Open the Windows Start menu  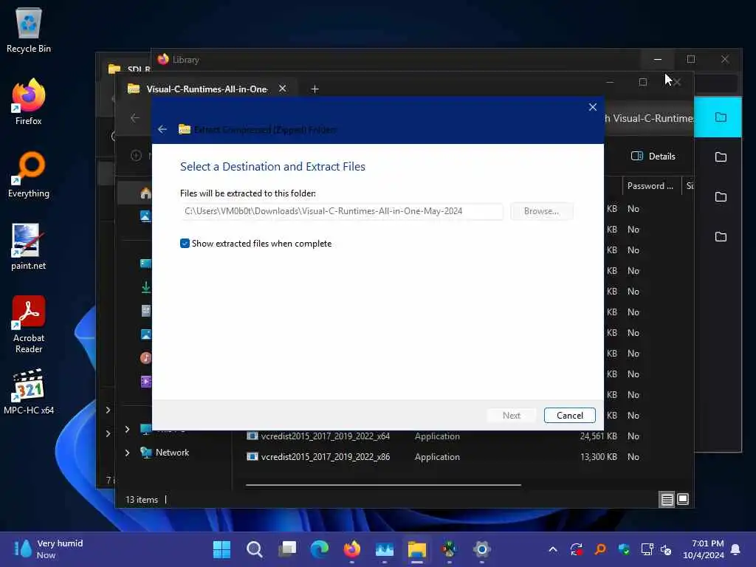point(221,549)
